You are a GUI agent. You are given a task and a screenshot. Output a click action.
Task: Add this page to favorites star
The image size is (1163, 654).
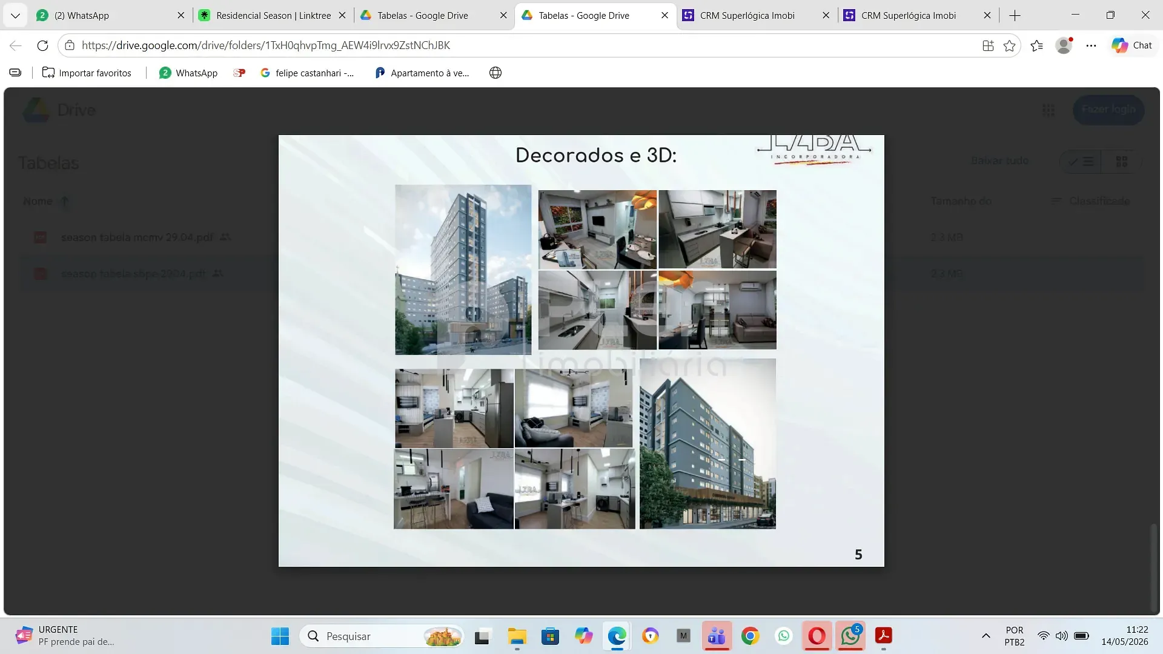[x=1009, y=45]
